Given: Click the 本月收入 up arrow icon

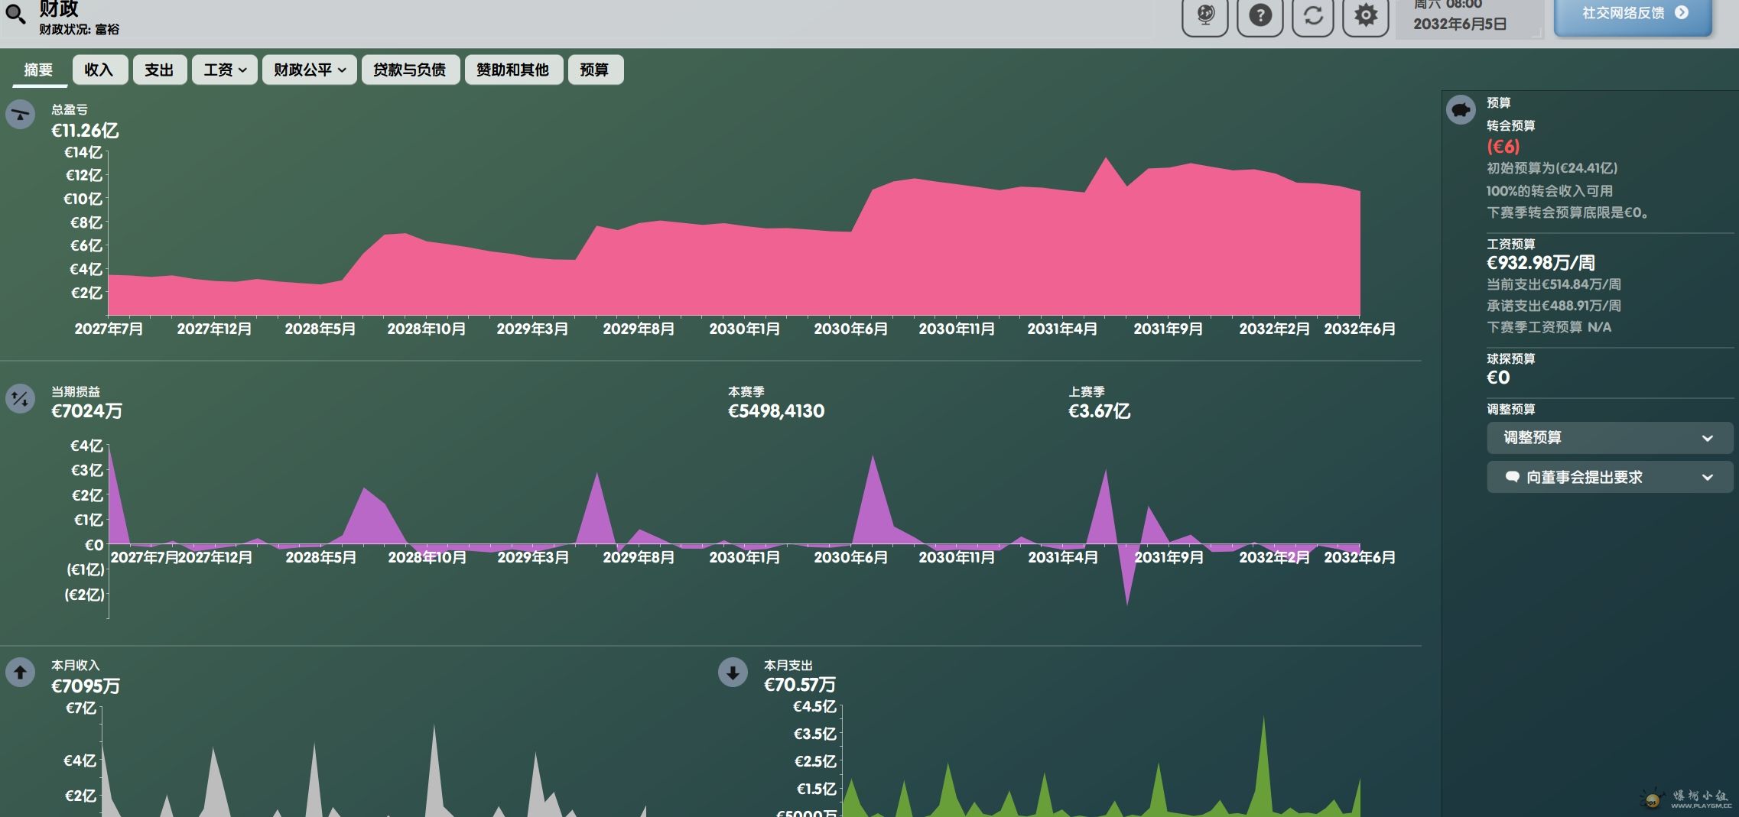Looking at the screenshot, I should click(21, 673).
